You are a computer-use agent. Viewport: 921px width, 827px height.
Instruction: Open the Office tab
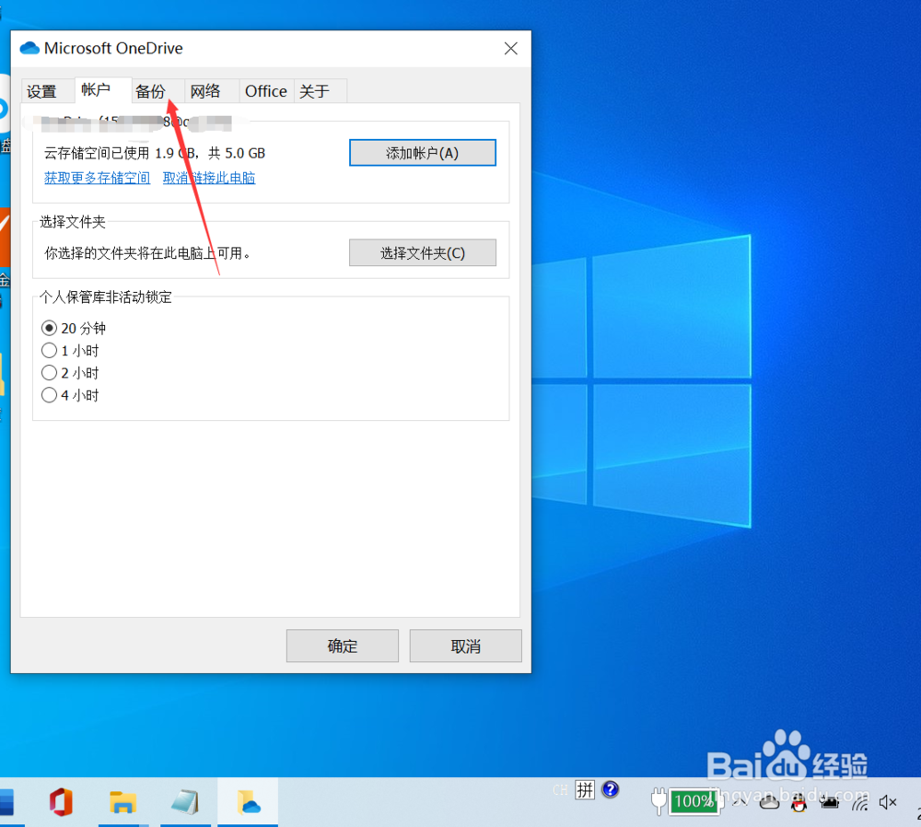266,91
